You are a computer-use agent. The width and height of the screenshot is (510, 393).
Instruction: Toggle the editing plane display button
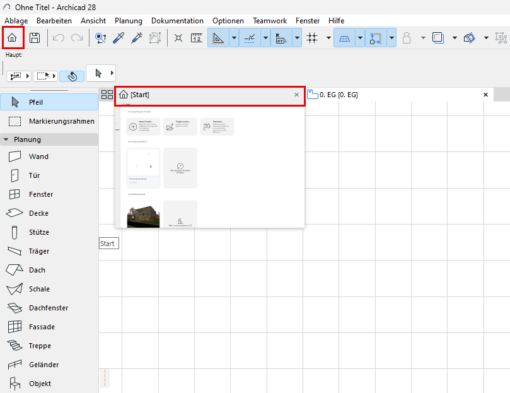click(344, 38)
